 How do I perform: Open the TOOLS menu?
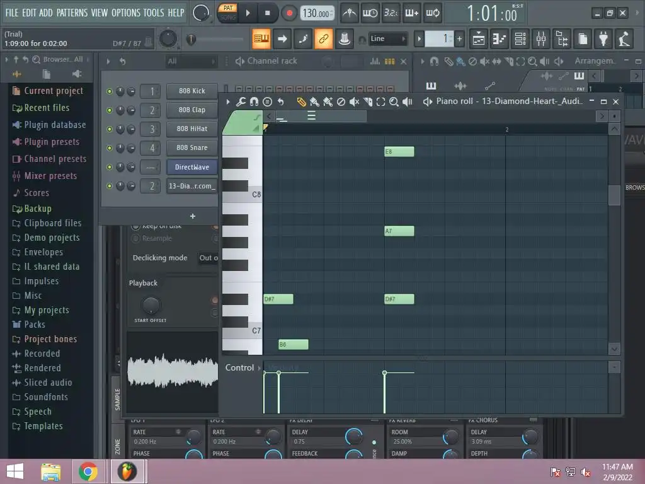click(154, 13)
